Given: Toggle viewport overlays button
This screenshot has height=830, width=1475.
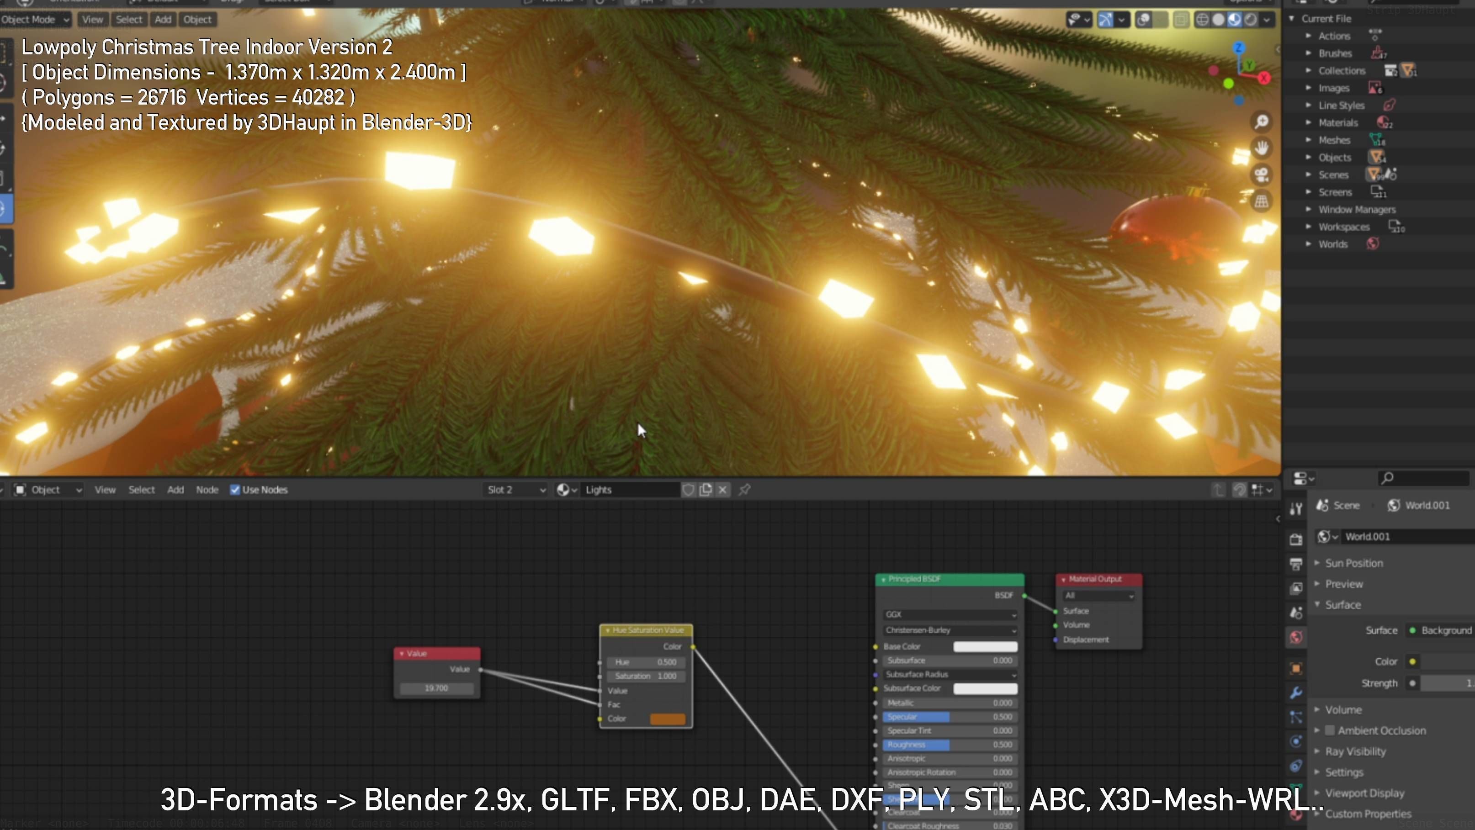Looking at the screenshot, I should point(1143,20).
